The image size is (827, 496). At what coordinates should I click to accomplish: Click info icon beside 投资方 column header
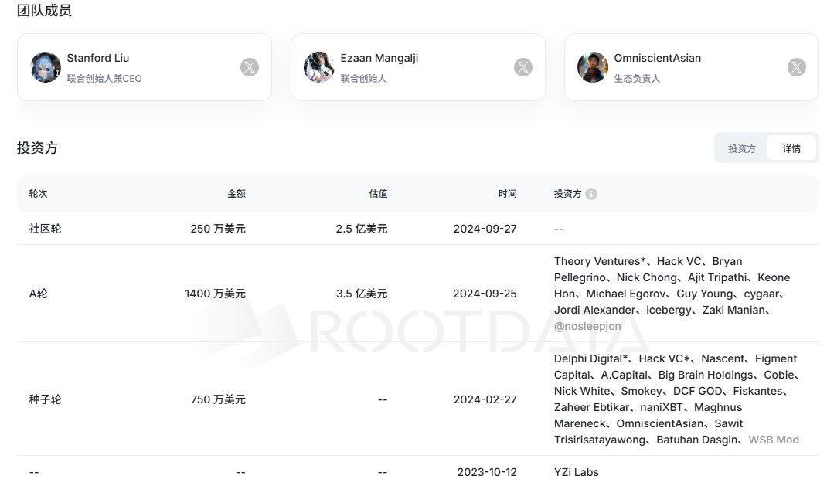591,194
